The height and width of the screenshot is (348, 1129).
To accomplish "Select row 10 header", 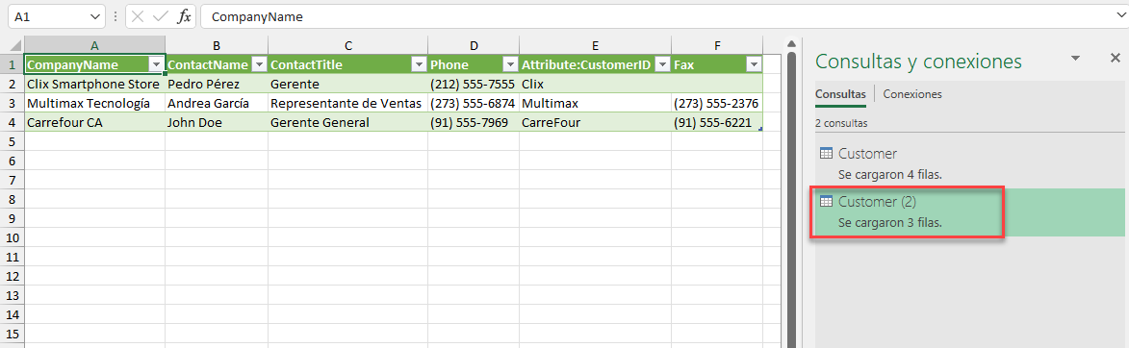I will [12, 238].
